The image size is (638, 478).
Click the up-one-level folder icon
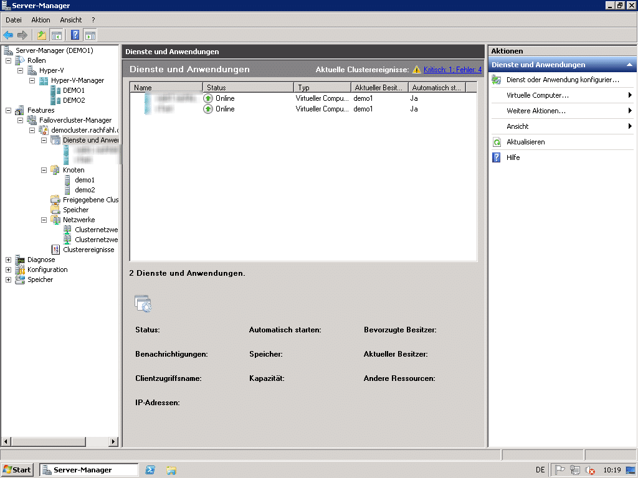coord(42,35)
